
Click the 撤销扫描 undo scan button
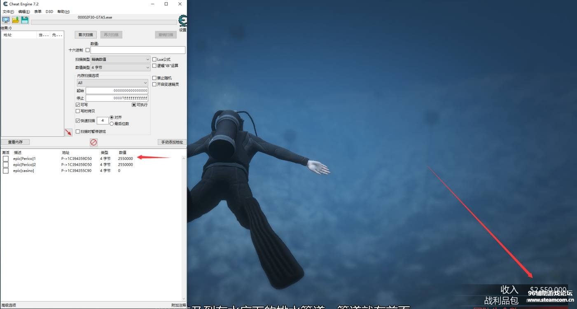pos(166,35)
